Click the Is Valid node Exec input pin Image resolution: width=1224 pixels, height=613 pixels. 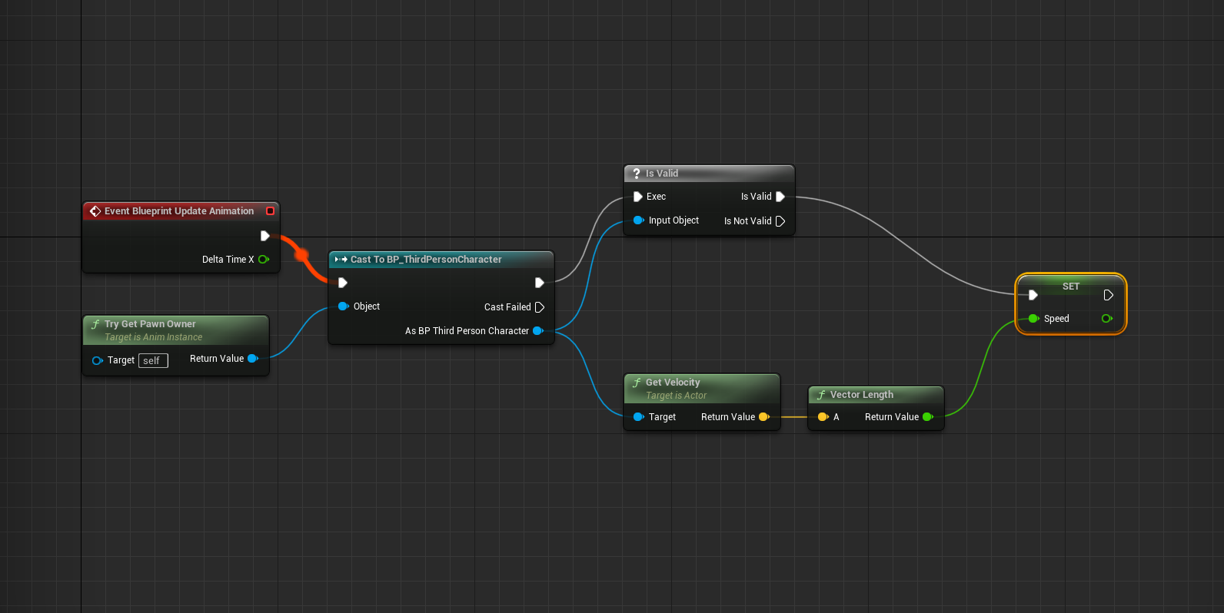[x=638, y=197]
